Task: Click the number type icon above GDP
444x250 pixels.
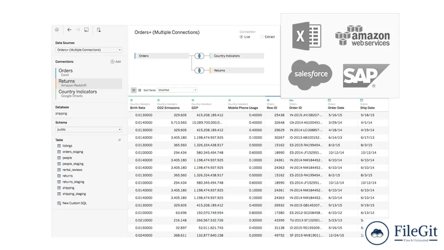Action: [193, 100]
